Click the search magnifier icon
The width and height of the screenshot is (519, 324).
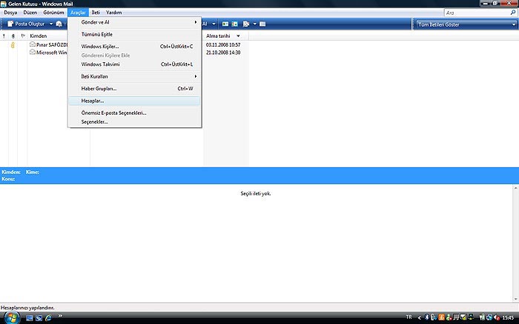[x=513, y=13]
